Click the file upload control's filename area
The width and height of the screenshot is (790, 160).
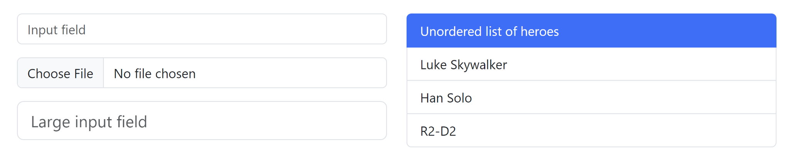tap(245, 73)
